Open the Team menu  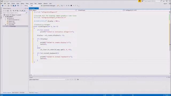pos(27,3)
